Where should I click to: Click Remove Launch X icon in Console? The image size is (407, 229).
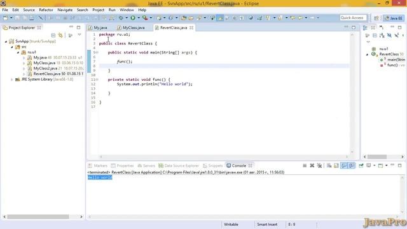pyautogui.click(x=312, y=165)
